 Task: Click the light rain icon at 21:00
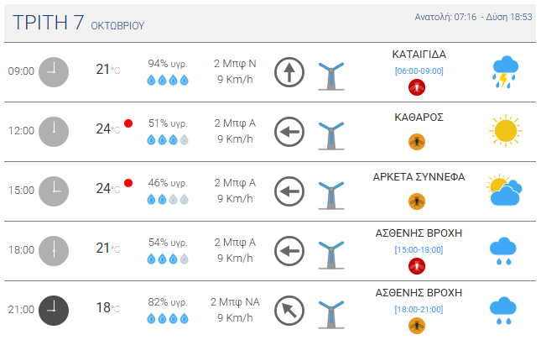coord(503,310)
